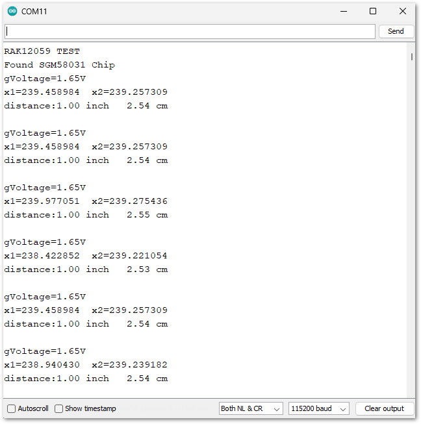This screenshot has width=421, height=424.
Task: Click the Send button
Action: pos(396,31)
